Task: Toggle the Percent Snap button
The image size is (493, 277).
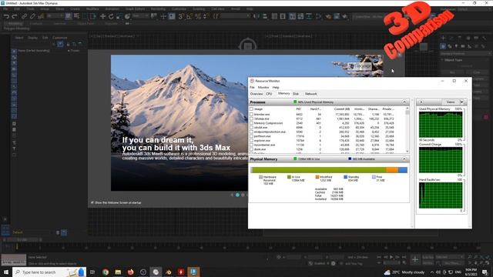Action: (x=198, y=16)
